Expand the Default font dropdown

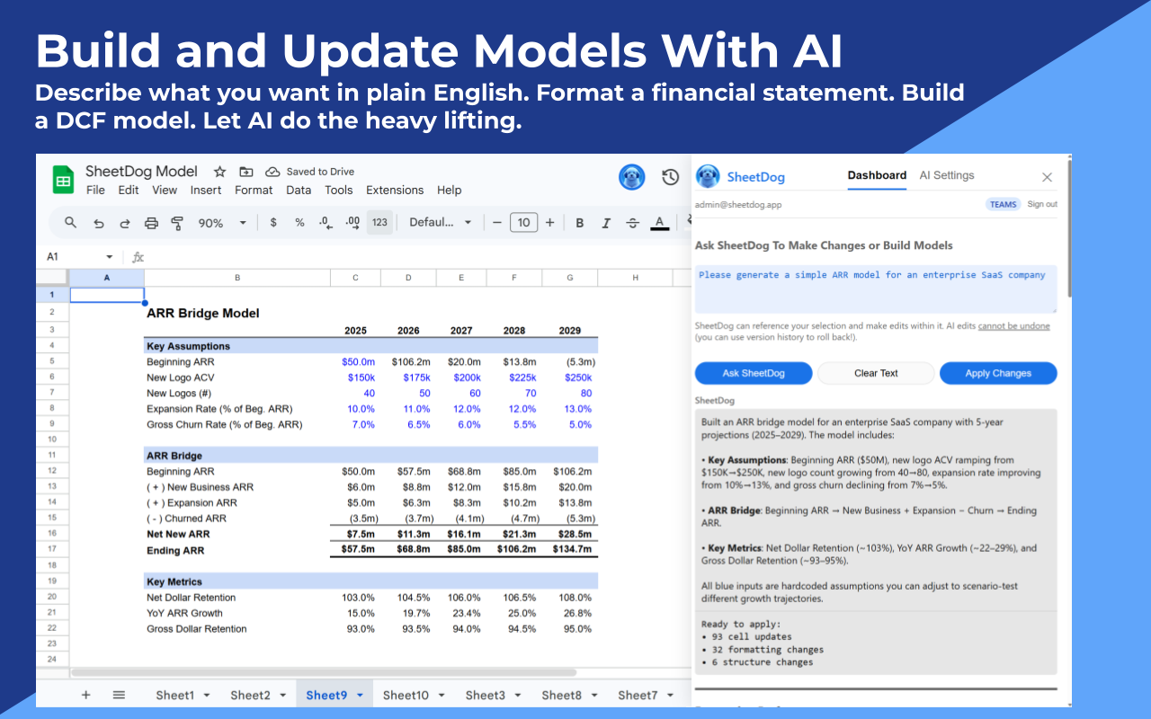(441, 223)
